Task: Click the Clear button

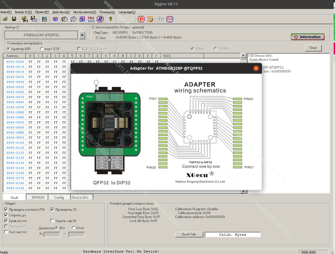Action: [313, 48]
